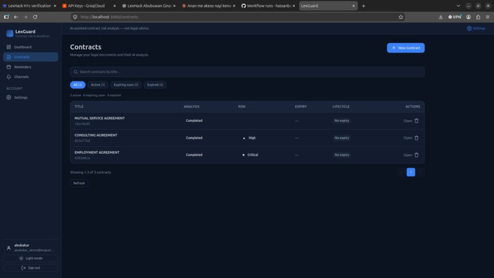Click the previous page arrow
This screenshot has width=494, height=278.
coord(401,172)
